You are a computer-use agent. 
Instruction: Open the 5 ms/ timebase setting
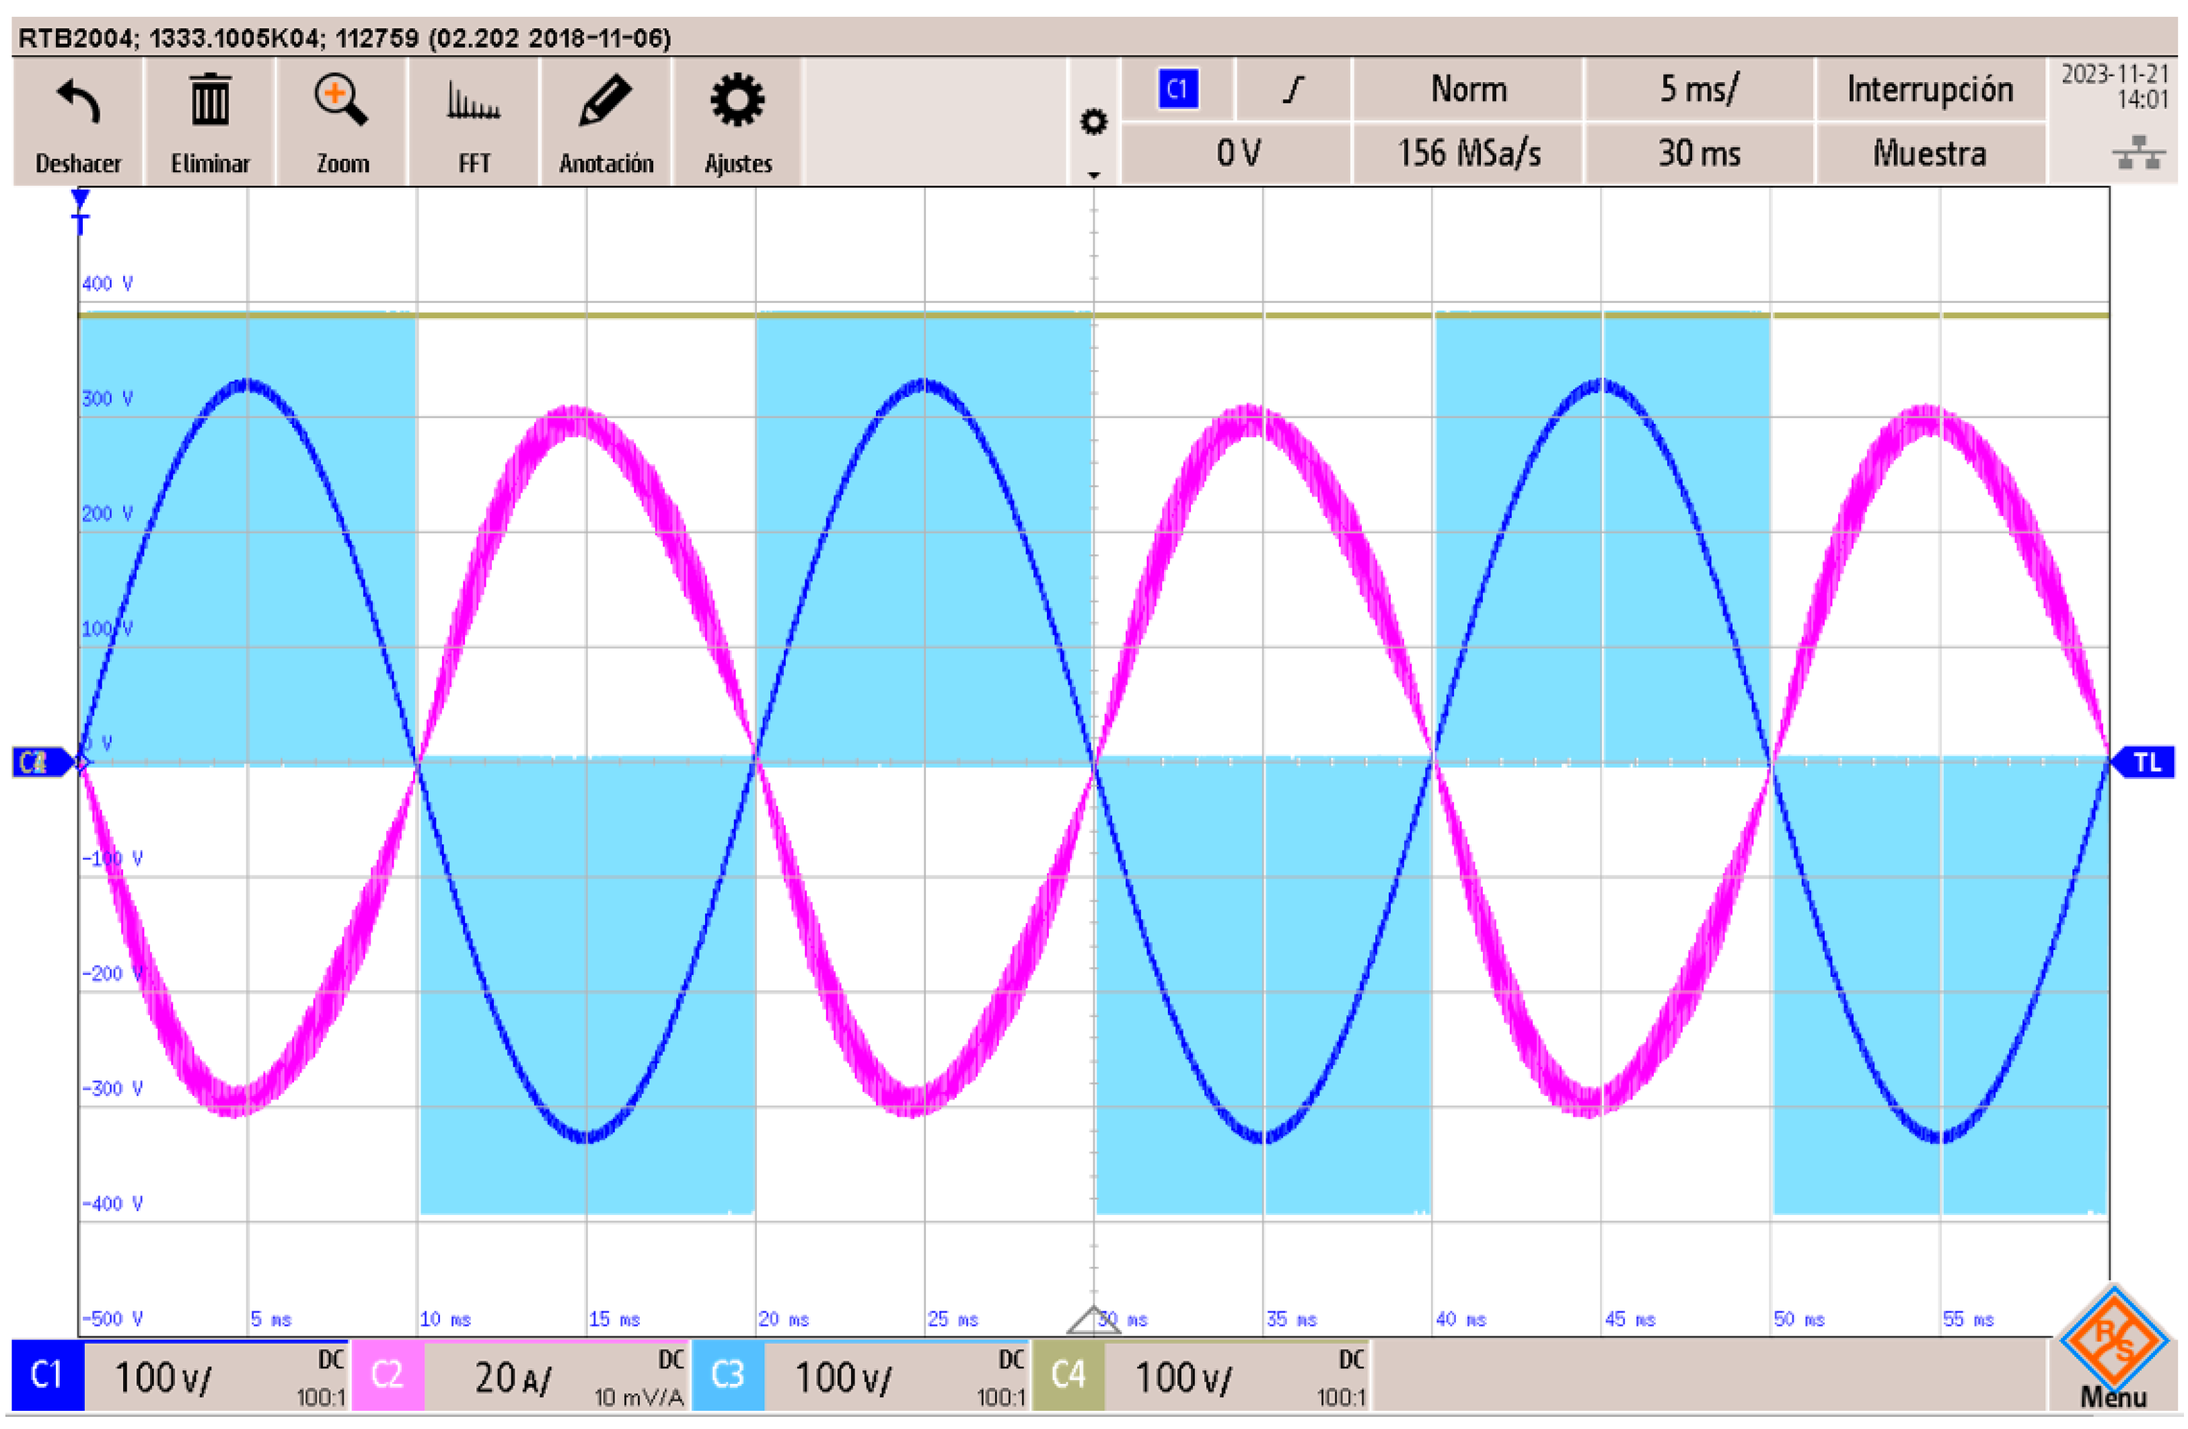click(x=1699, y=89)
